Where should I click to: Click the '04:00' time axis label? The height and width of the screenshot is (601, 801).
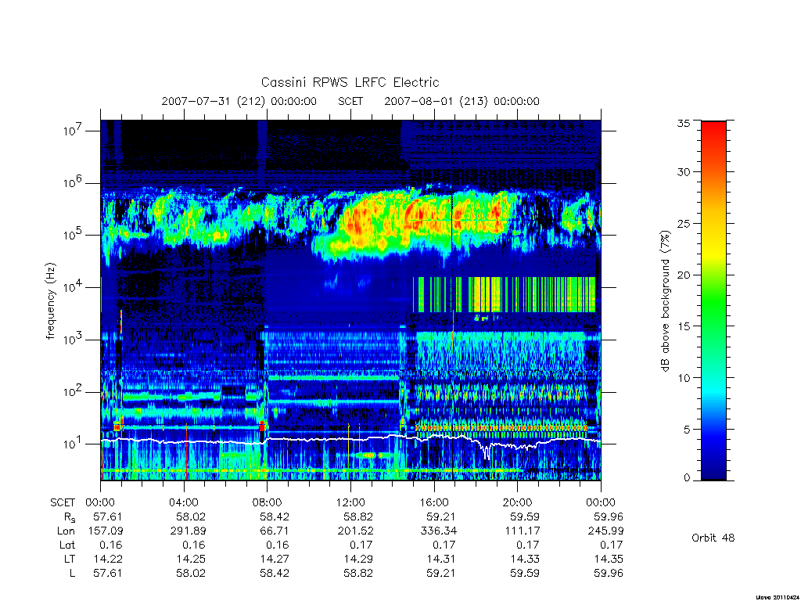[x=184, y=502]
